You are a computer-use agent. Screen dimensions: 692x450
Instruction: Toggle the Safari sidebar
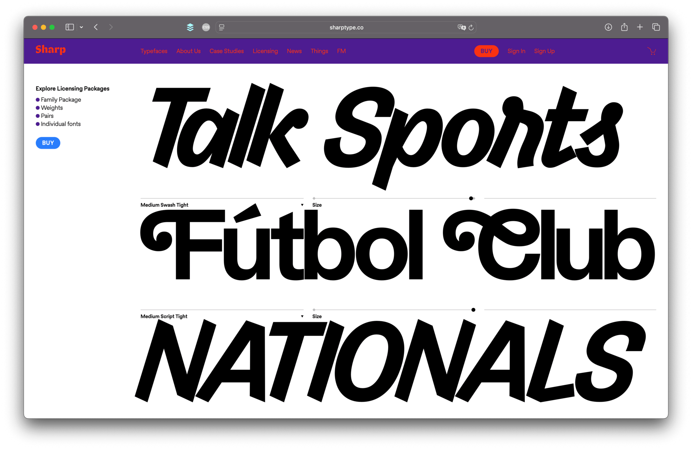70,27
